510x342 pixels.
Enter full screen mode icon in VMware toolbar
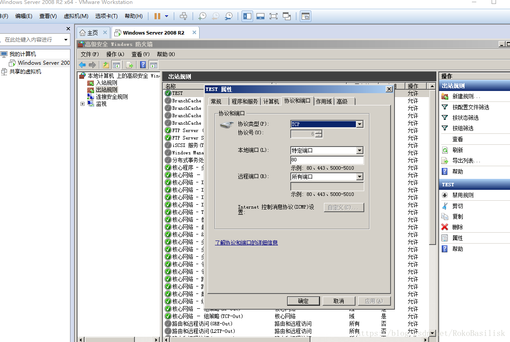(274, 16)
